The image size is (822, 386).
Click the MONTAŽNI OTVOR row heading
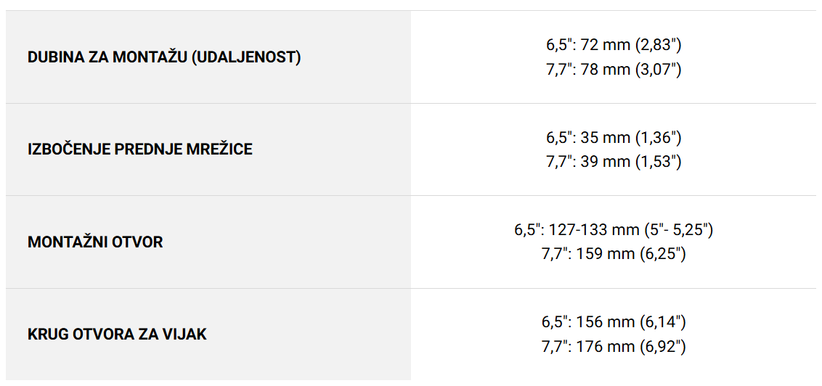click(x=95, y=242)
